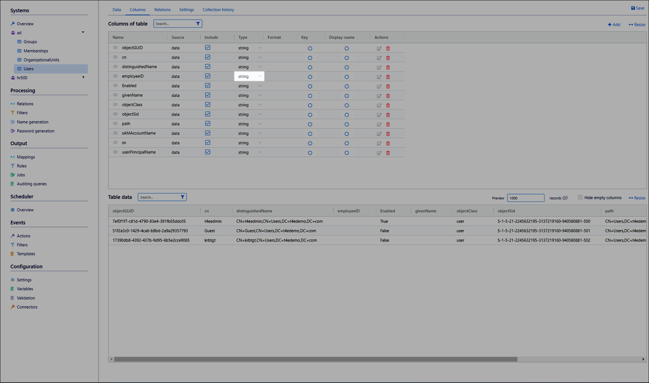Click the trash icon for userPrincipalName row

point(388,153)
